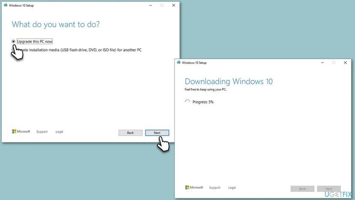This screenshot has width=355, height=200.
Task: Click the maximize button of the left setup window
Action: pos(162,5)
